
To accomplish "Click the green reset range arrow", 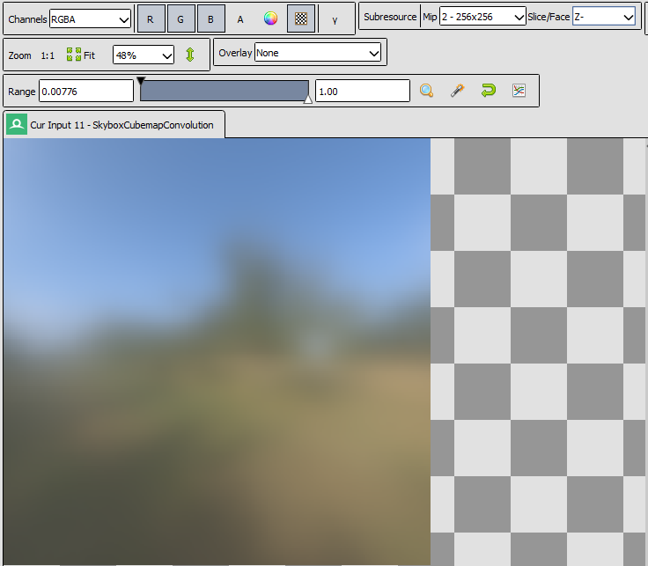I will pyautogui.click(x=488, y=90).
